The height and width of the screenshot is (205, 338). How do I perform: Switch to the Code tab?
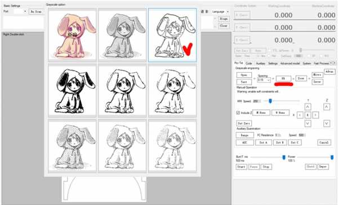click(248, 64)
